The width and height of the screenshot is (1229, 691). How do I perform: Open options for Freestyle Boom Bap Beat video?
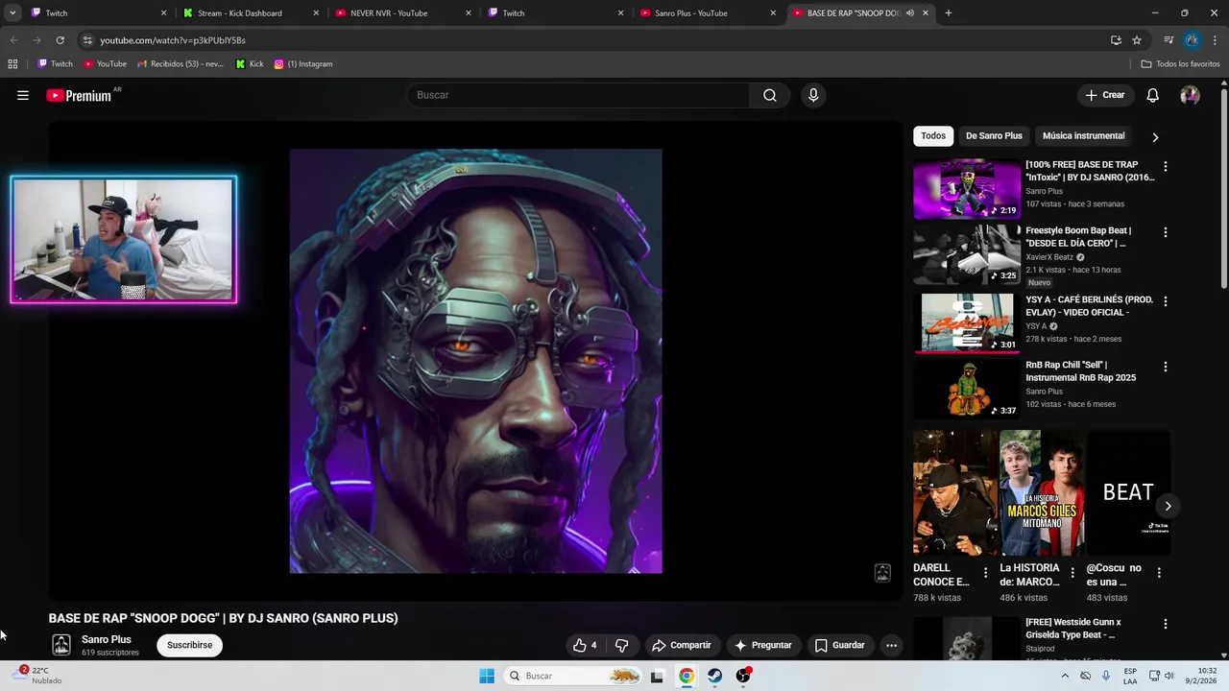[1166, 232]
